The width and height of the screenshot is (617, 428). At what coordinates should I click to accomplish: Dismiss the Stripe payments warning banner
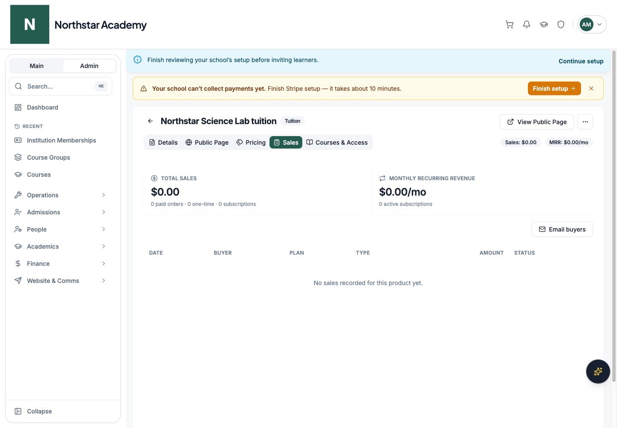point(591,89)
